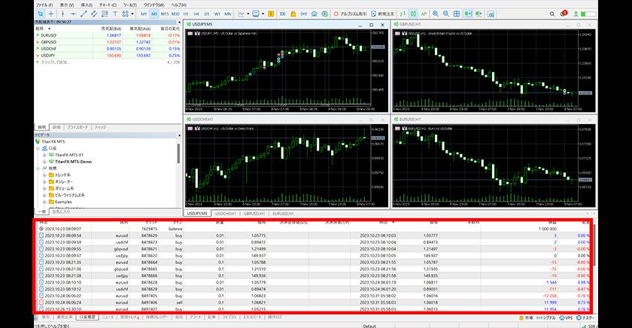Image resolution: width=632 pixels, height=328 pixels.
Task: Open the search magnifier
Action: coord(552,14)
